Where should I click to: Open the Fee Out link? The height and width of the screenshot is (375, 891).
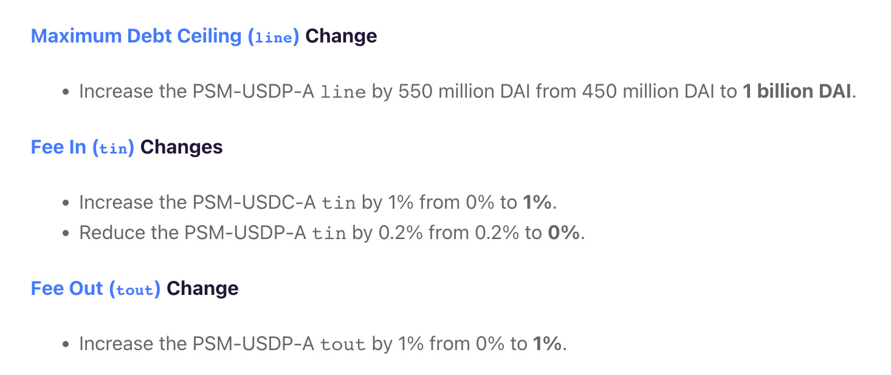(95, 288)
